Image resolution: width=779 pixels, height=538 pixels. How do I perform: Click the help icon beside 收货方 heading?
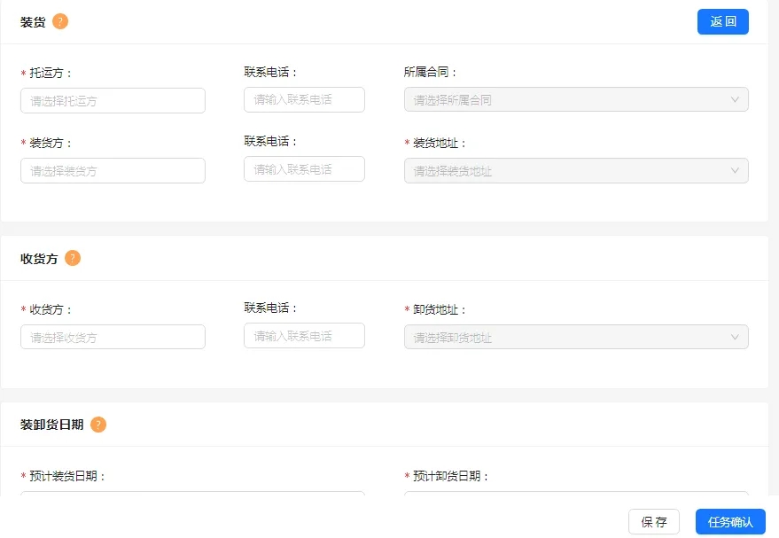coord(73,258)
